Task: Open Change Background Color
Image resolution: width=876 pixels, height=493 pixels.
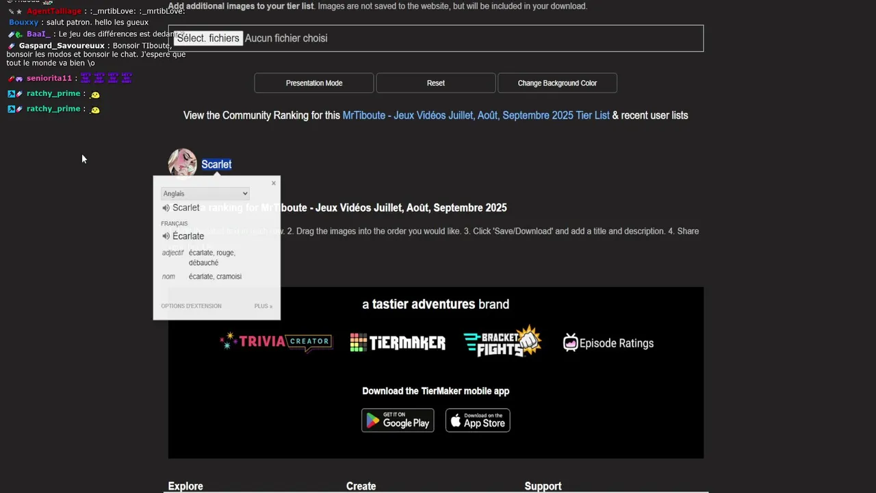Action: point(557,83)
